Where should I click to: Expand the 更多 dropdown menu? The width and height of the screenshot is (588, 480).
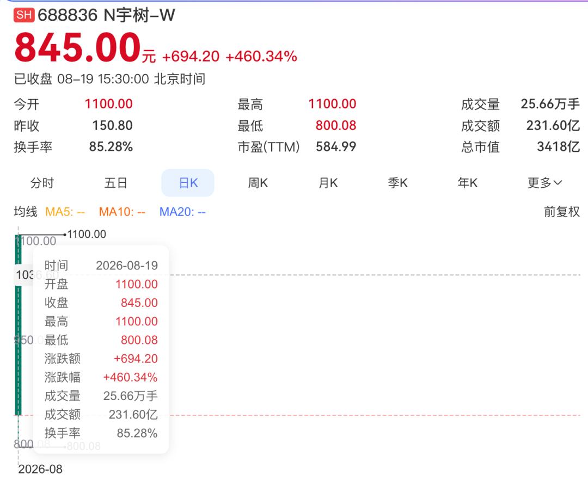(544, 183)
